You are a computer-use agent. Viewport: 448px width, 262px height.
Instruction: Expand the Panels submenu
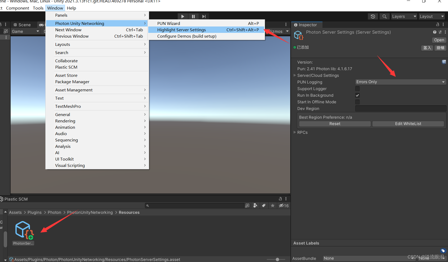tap(97, 15)
